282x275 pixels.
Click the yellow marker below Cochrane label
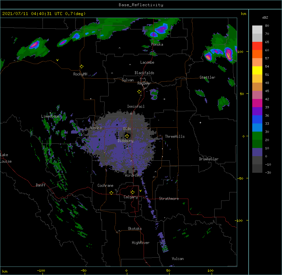pyautogui.click(x=111, y=193)
